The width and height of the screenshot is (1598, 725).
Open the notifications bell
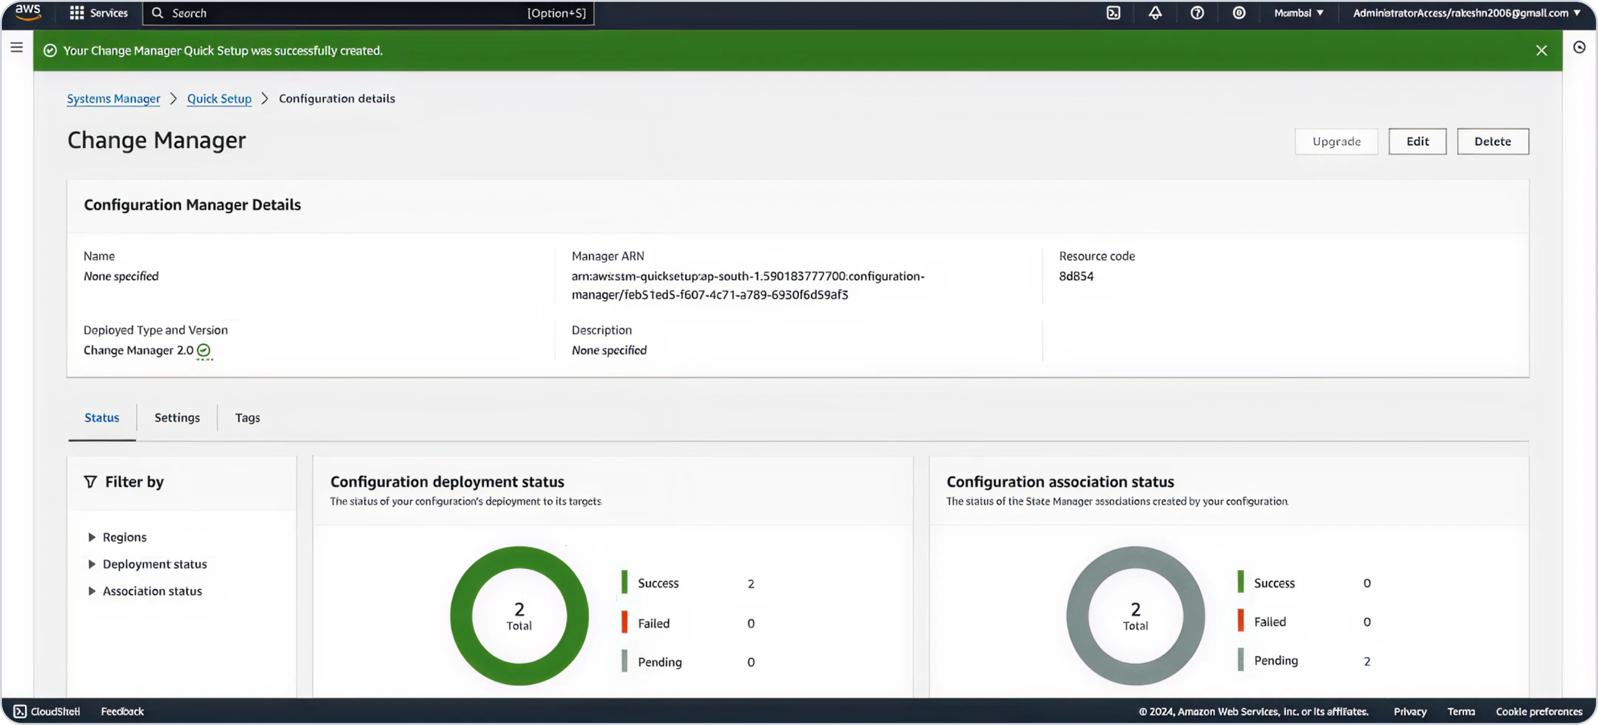tap(1155, 13)
